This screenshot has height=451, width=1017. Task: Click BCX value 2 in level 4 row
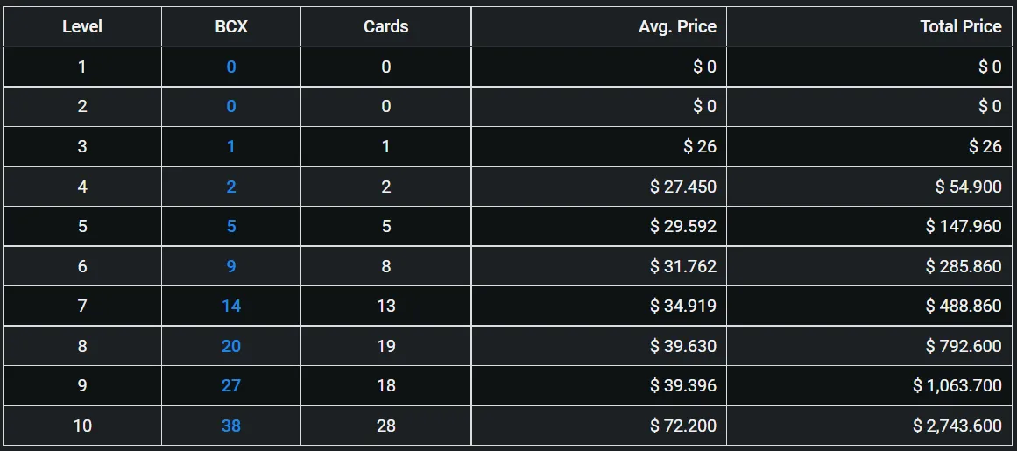click(x=231, y=187)
